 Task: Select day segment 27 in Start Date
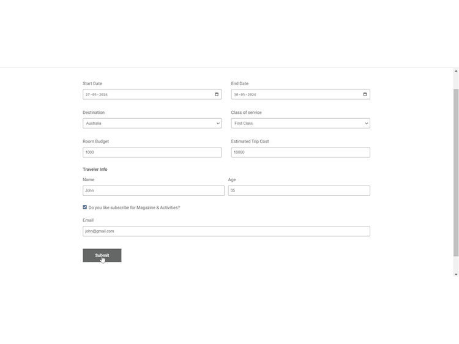coord(88,95)
